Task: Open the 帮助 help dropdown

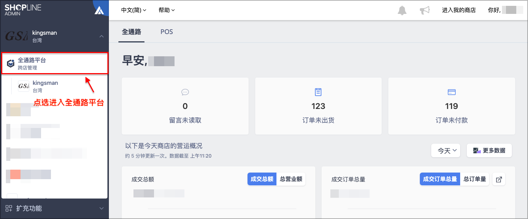Action: point(167,10)
